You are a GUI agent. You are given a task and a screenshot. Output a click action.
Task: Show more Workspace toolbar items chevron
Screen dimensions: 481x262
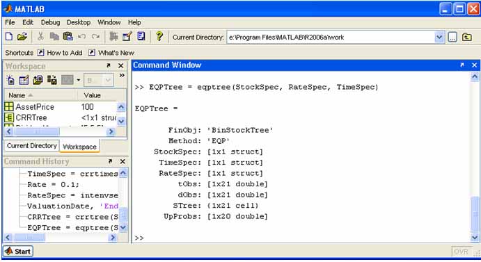pyautogui.click(x=122, y=75)
